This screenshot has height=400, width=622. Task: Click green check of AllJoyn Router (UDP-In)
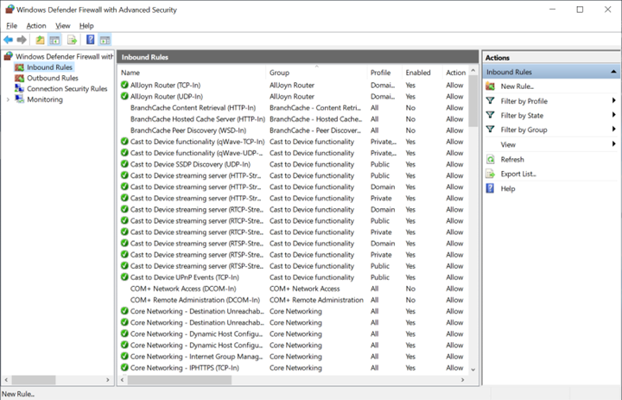tap(124, 96)
